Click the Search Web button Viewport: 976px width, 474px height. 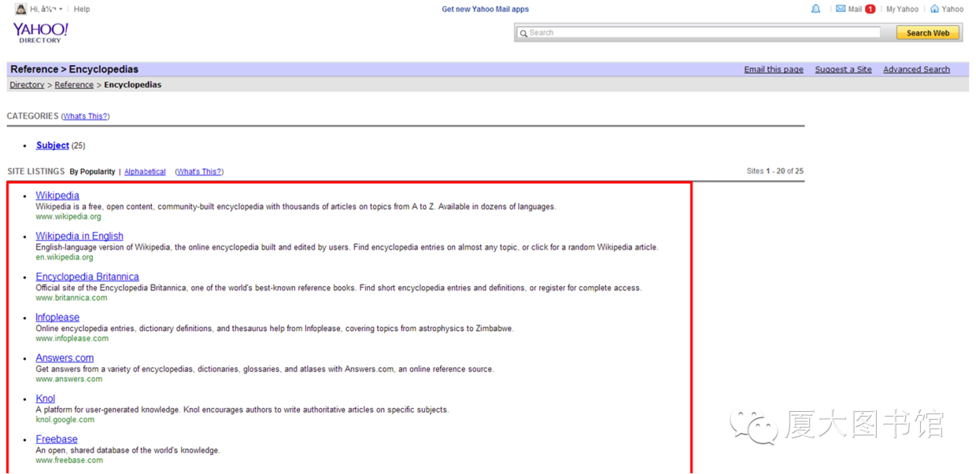[928, 33]
